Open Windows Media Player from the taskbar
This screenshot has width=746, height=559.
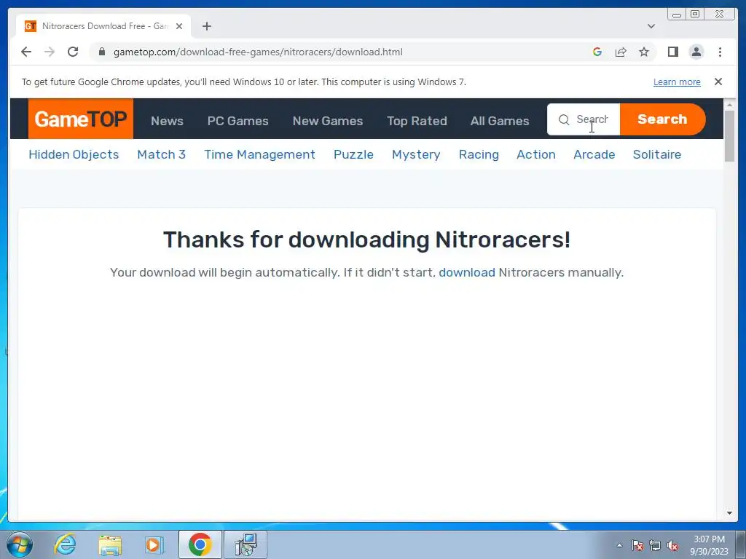154,544
